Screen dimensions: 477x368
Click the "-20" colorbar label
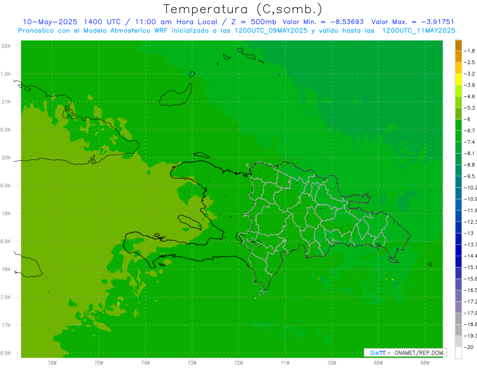click(x=468, y=347)
